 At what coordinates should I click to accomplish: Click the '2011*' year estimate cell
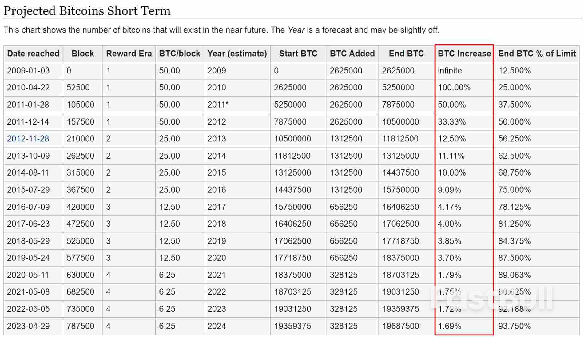click(218, 105)
